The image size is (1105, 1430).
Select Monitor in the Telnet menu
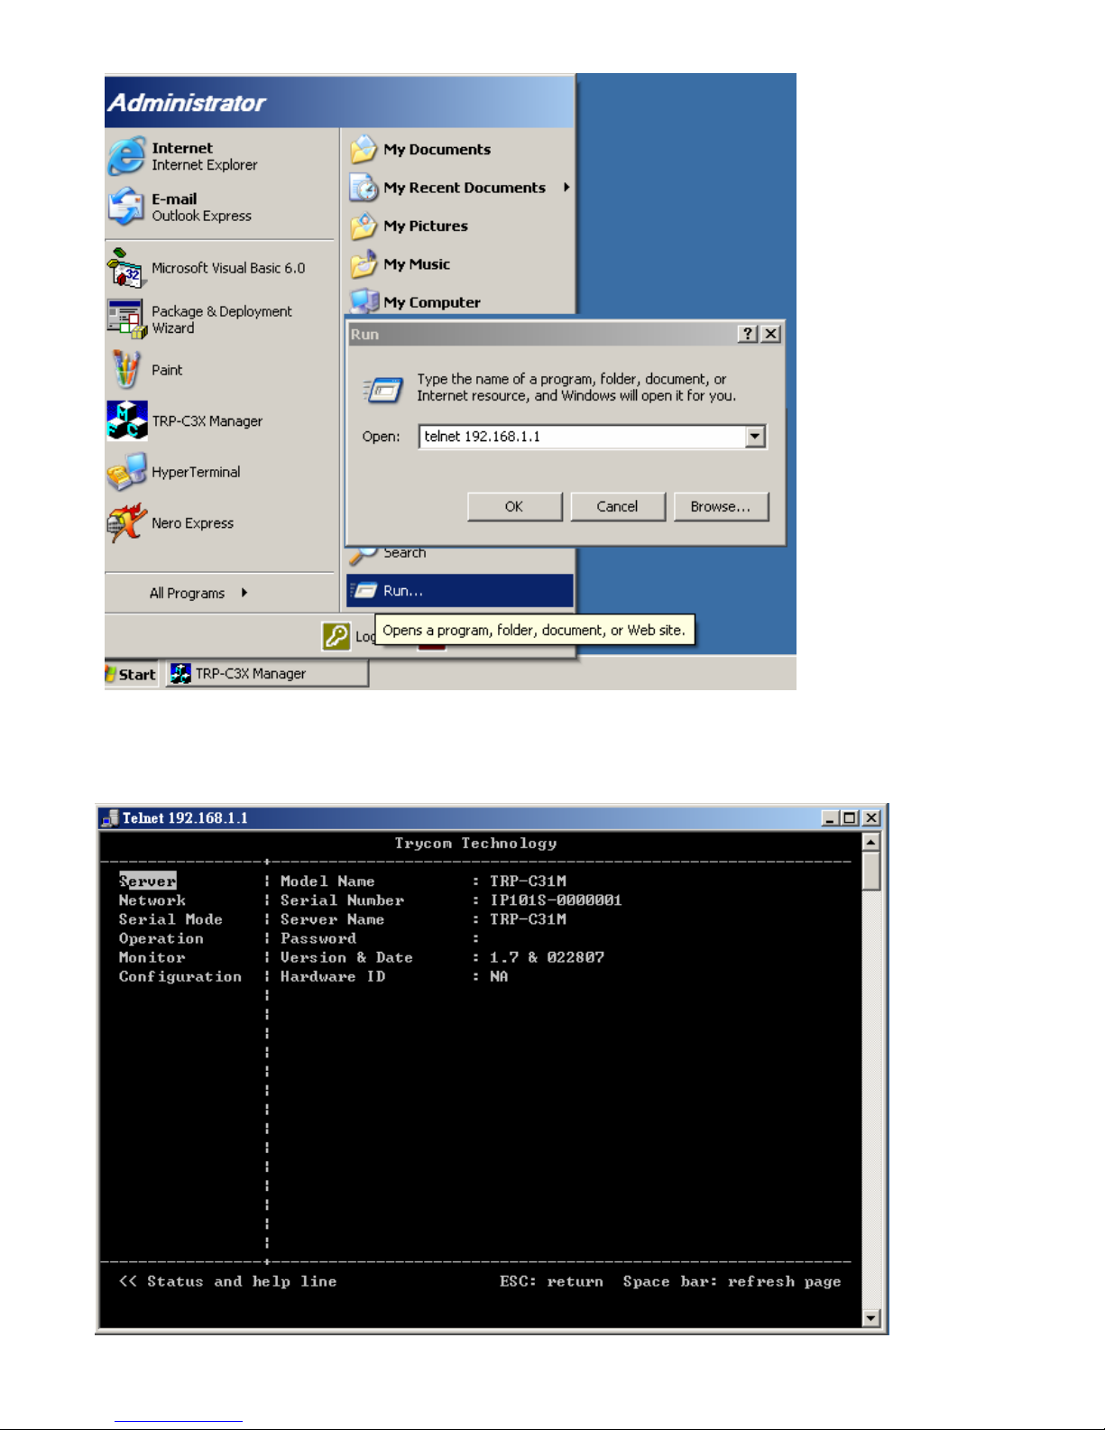[152, 957]
